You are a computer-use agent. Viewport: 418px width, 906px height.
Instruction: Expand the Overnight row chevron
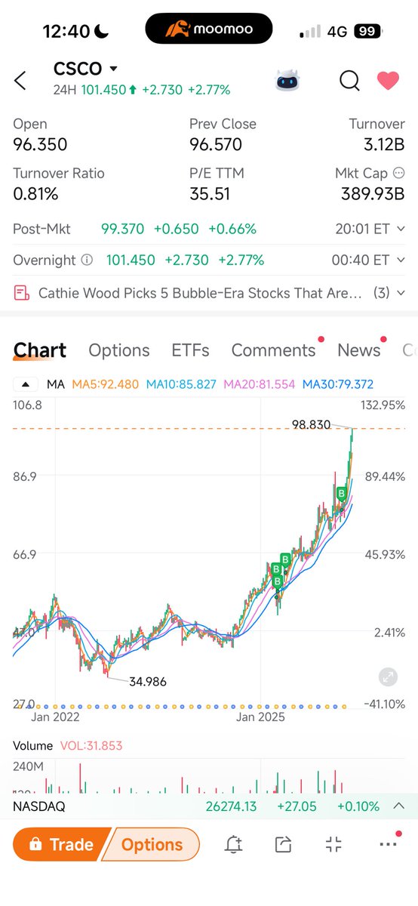400,260
